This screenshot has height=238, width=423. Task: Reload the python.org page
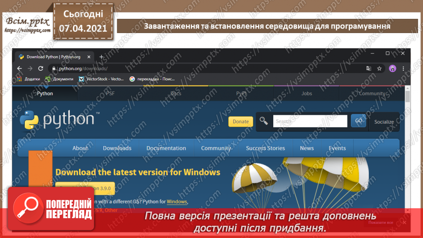click(x=41, y=68)
